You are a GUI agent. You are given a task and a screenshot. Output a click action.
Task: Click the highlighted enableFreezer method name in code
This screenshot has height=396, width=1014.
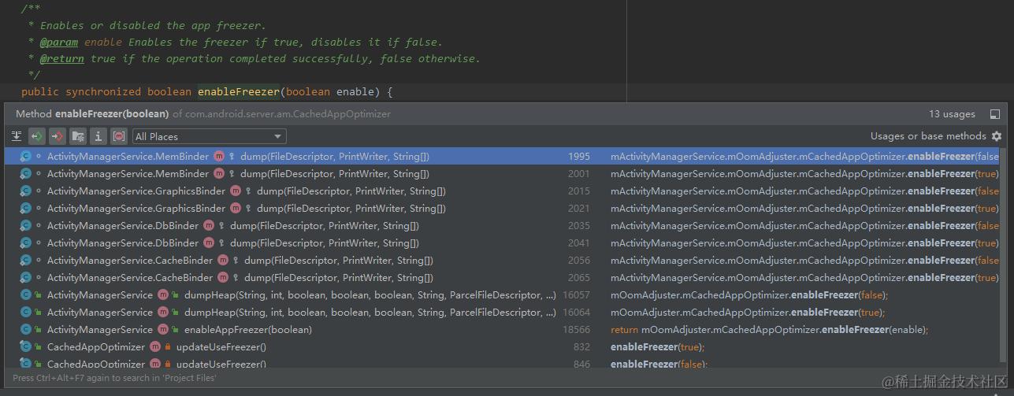point(239,92)
